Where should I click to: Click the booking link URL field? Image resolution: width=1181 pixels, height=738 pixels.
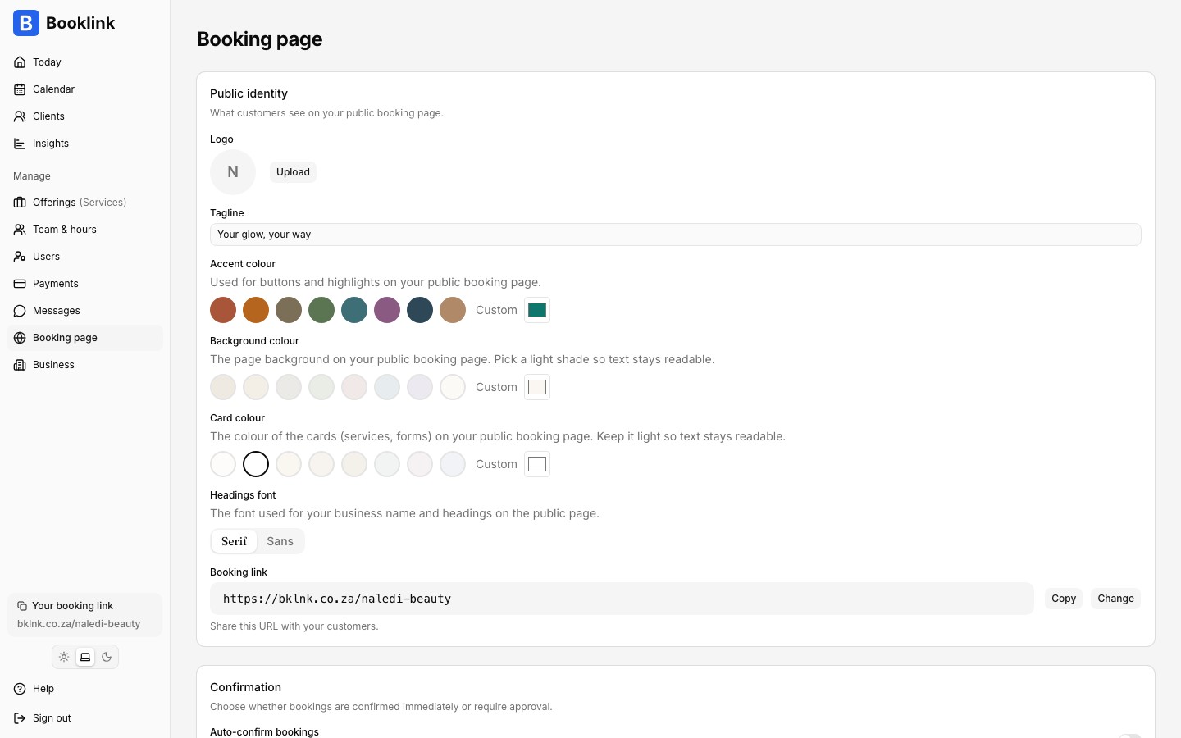point(622,599)
